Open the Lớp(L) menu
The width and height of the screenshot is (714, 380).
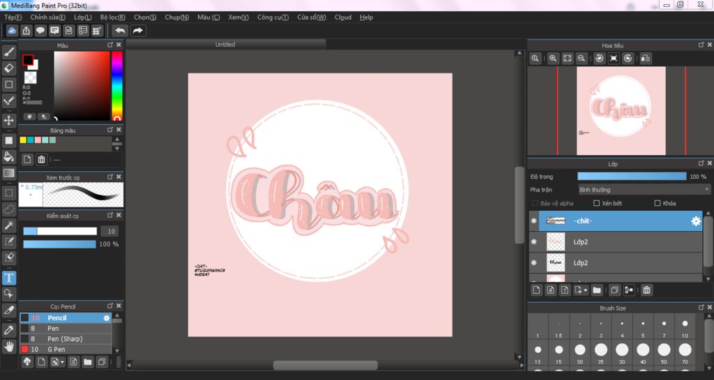(x=83, y=17)
